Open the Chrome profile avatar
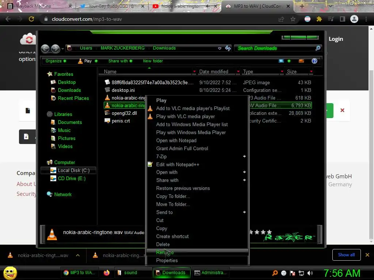The height and width of the screenshot is (280, 374). [354, 19]
